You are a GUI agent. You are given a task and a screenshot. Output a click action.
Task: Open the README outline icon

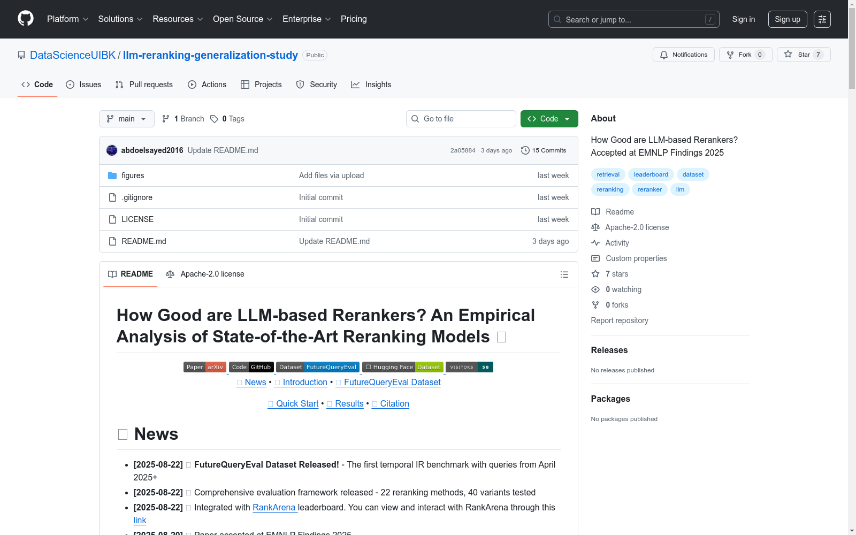pos(564,274)
